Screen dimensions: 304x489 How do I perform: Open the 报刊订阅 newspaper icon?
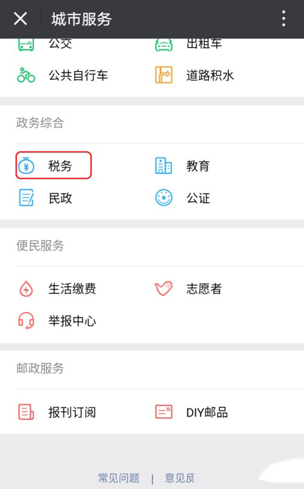point(26,412)
